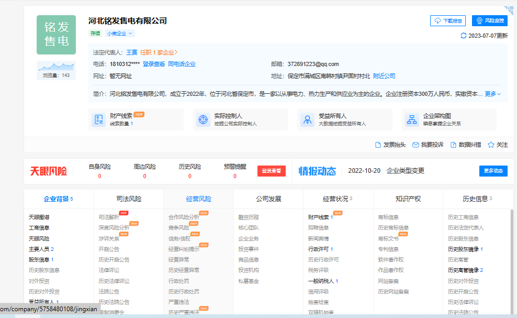The image size is (517, 318).
Task: Open 专利信息 menu item
Action: coord(388,249)
